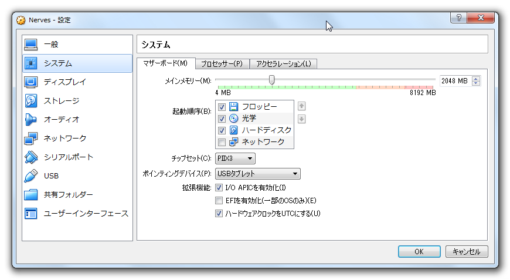Select the 光学 boot order row

[x=254, y=119]
